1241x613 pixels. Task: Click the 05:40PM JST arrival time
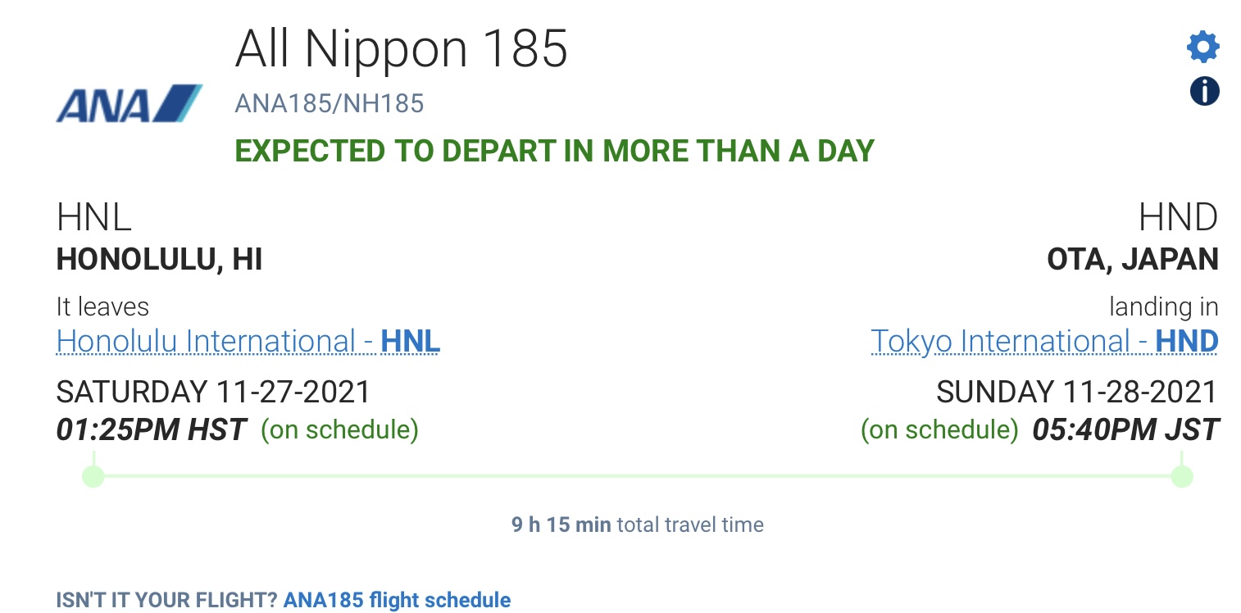coord(1125,429)
